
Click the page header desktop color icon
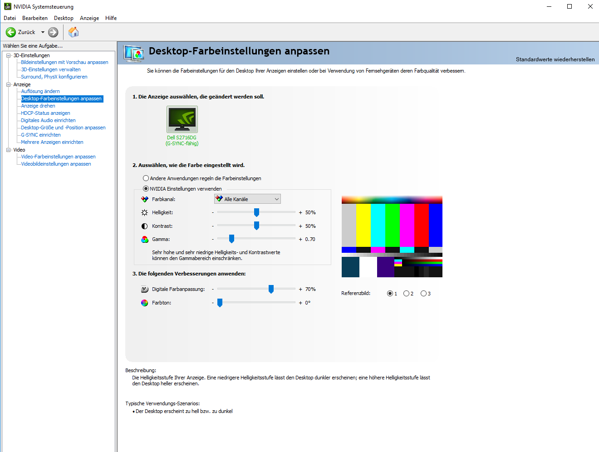134,54
